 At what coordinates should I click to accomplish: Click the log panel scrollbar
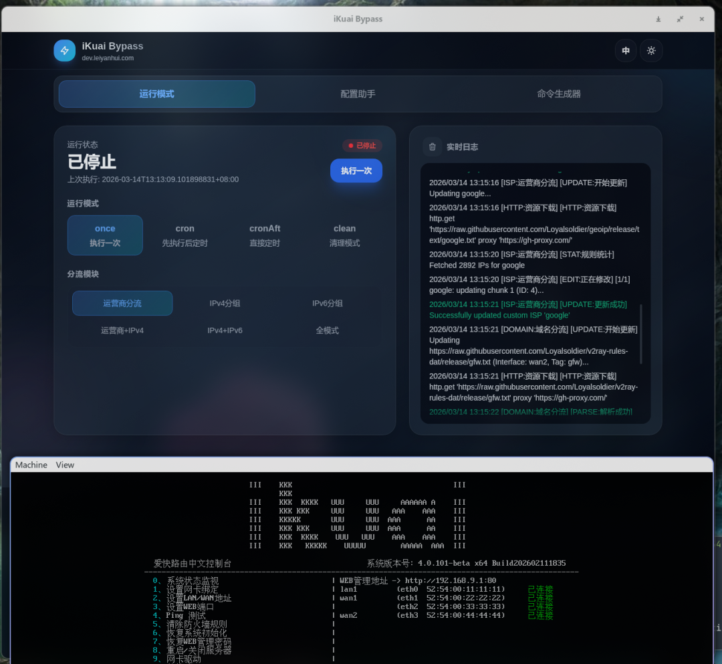(641, 334)
